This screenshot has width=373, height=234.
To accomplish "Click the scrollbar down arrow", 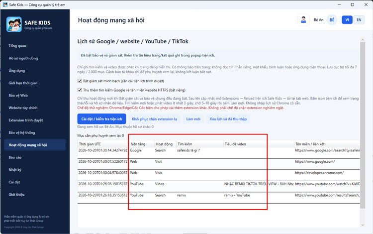I will (362, 225).
